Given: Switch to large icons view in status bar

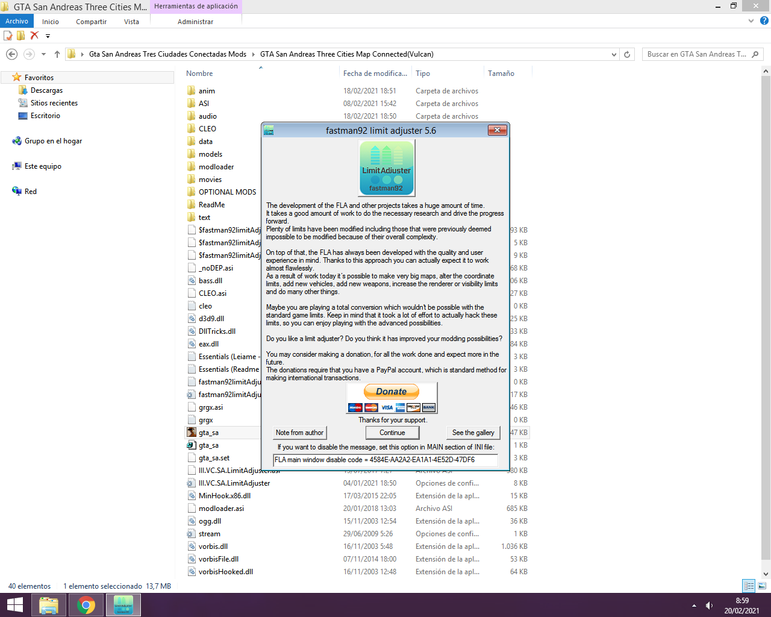Looking at the screenshot, I should pyautogui.click(x=762, y=586).
